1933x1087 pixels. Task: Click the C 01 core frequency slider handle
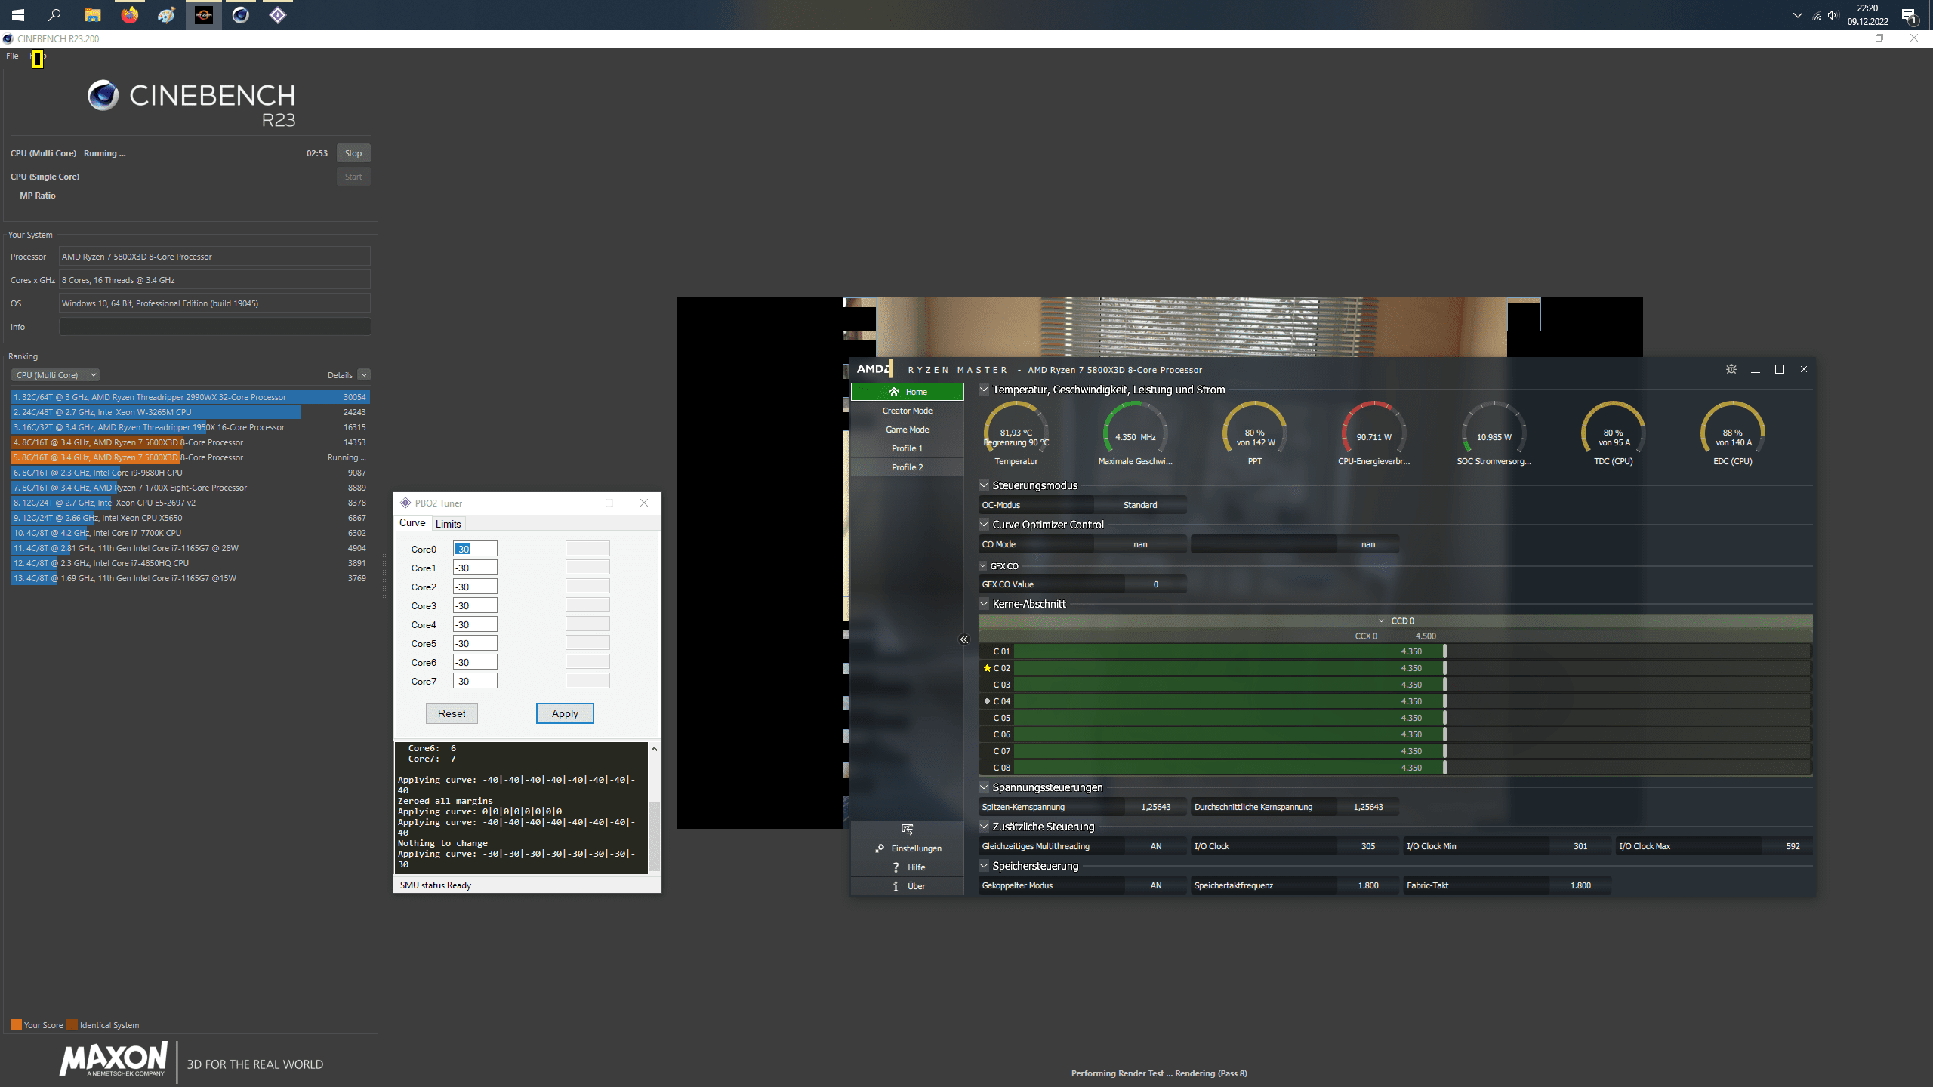click(1444, 651)
